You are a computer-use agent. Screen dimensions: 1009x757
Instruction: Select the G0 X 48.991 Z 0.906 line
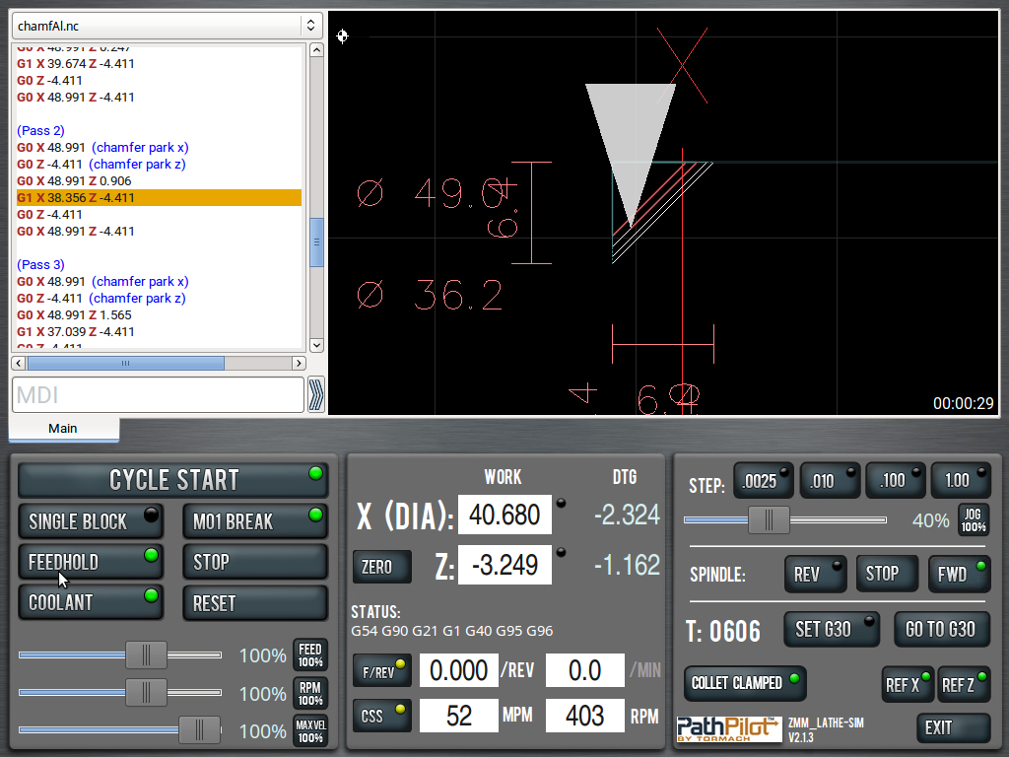point(74,181)
